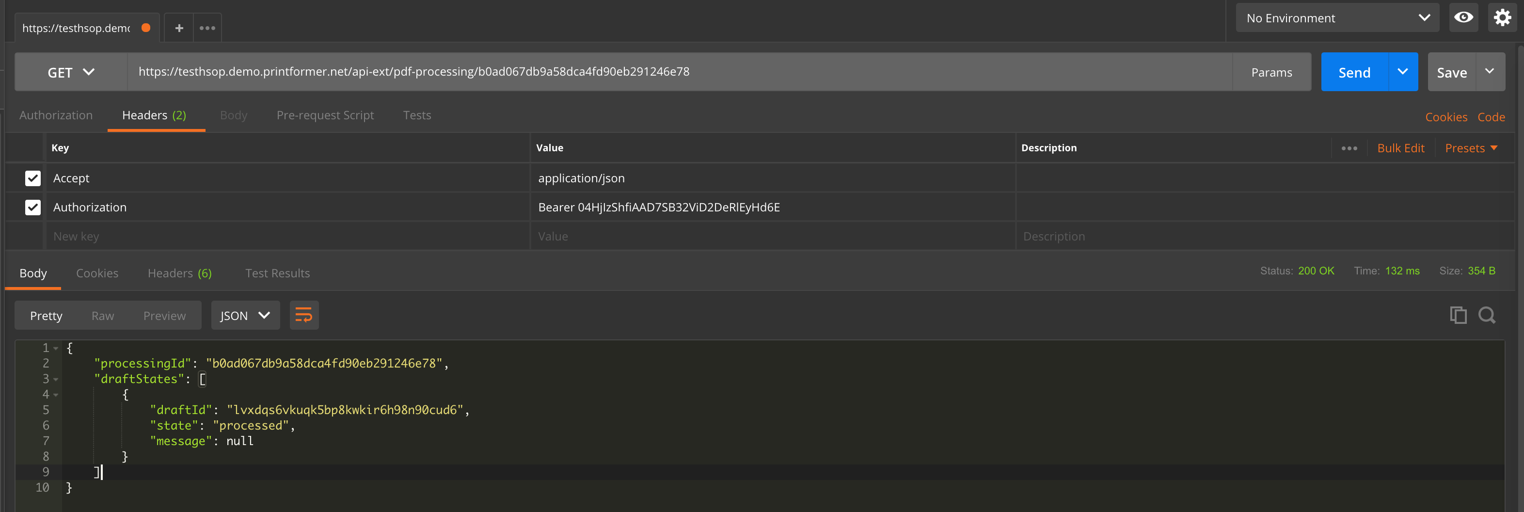Copy response body to clipboard

click(x=1458, y=315)
